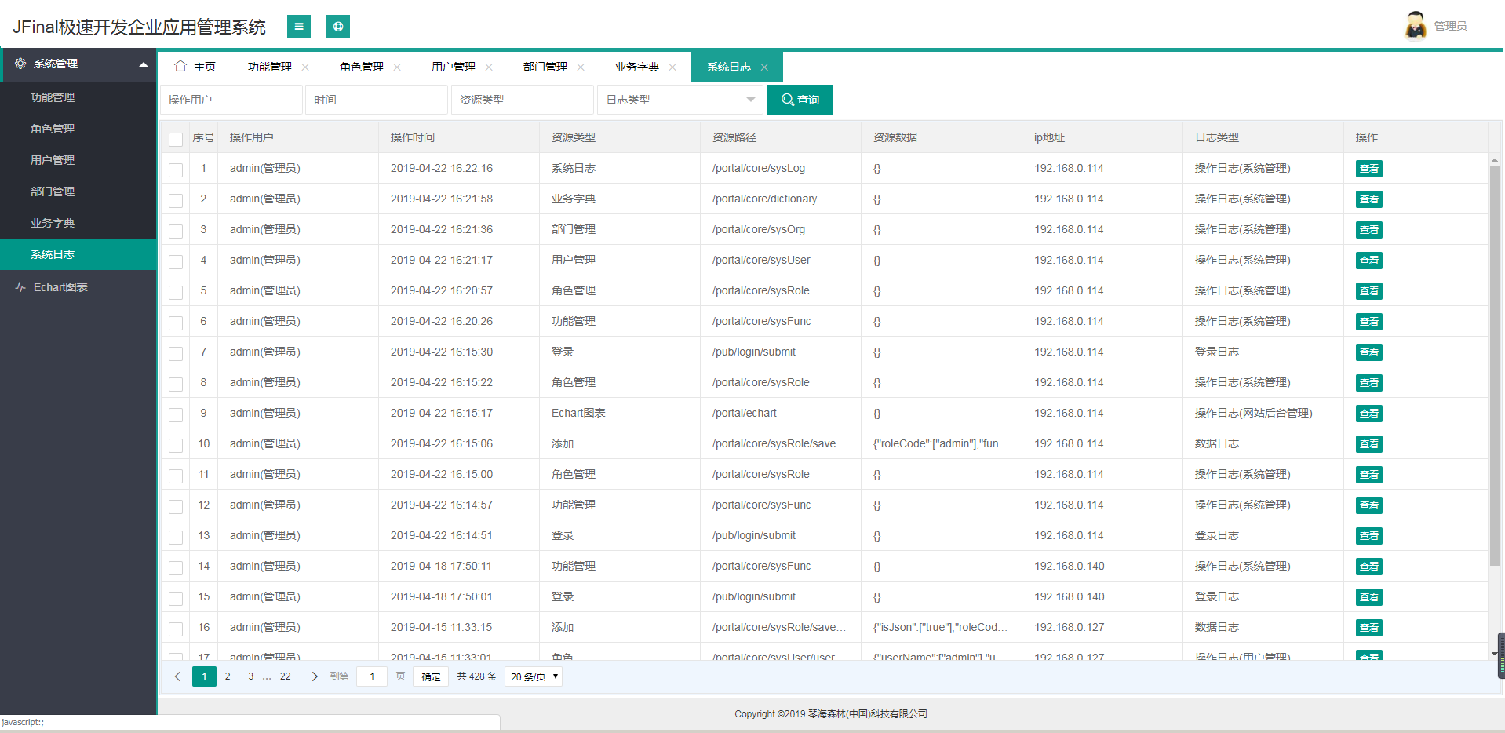Check the checkbox for row 3
This screenshot has height=733, width=1505.
[x=176, y=231]
